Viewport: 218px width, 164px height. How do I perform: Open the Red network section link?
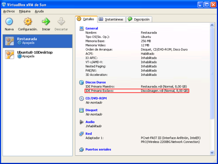(x=88, y=134)
